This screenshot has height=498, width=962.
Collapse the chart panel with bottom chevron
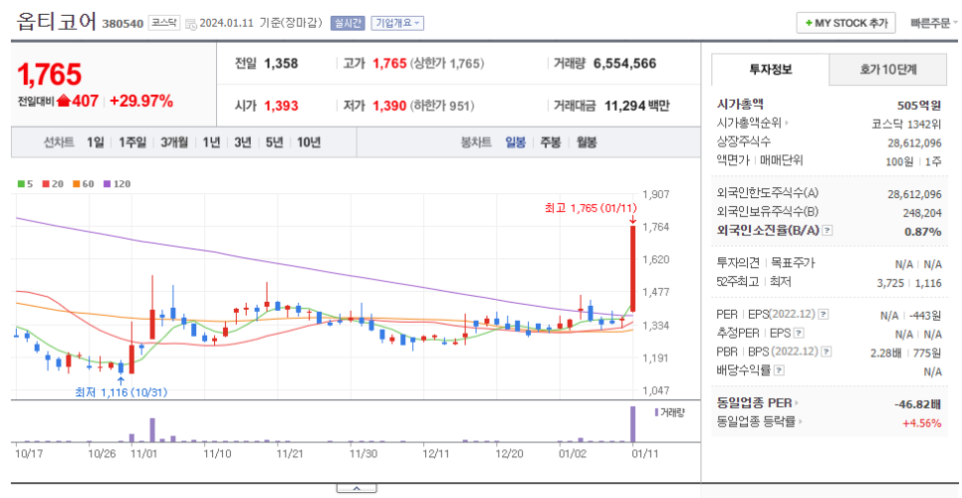coord(356,488)
